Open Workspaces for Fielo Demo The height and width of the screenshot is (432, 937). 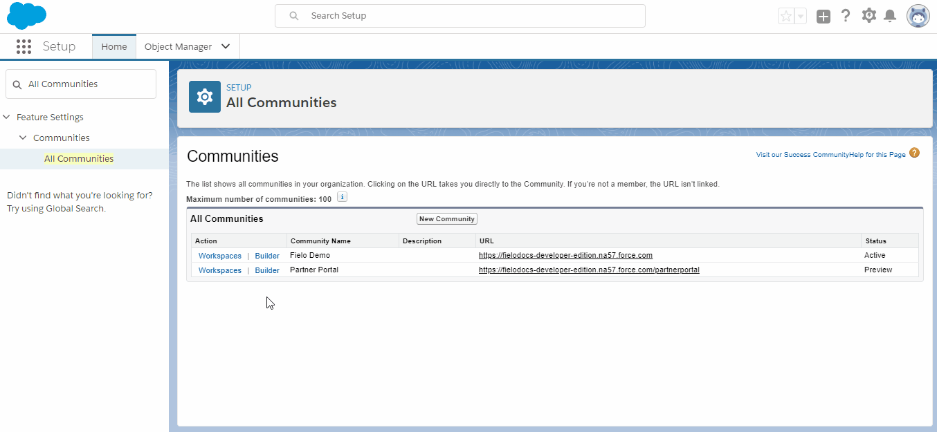pos(220,256)
